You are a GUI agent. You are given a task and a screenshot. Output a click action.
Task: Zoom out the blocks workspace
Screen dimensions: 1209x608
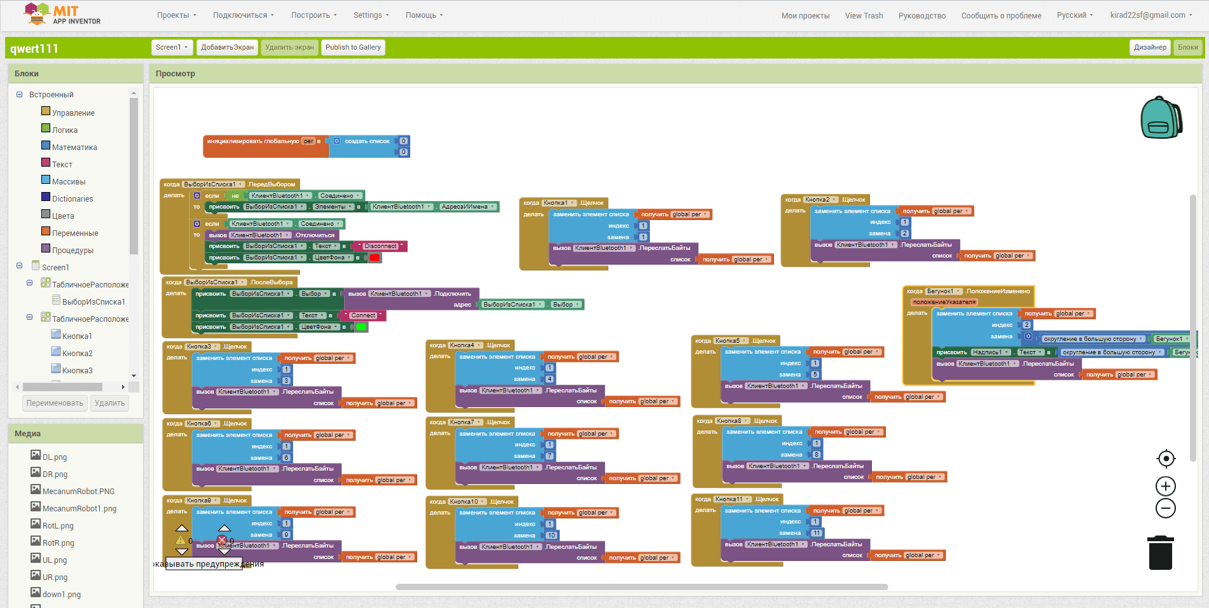(1166, 509)
